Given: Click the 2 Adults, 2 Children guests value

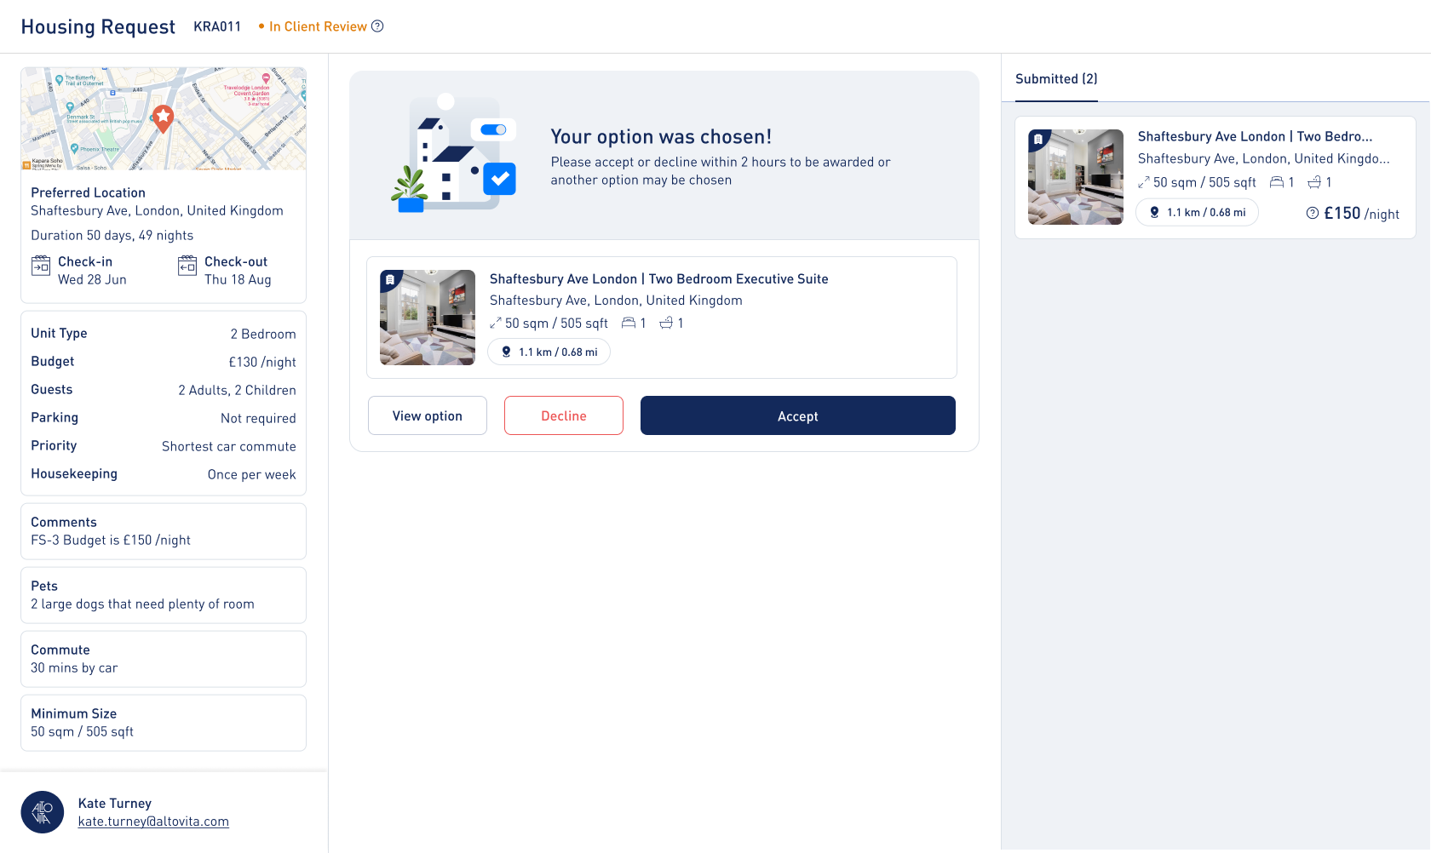Looking at the screenshot, I should tap(237, 391).
